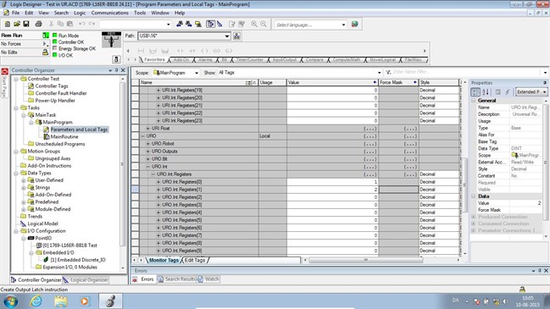Click the controller mode icon beside Rem Run
This screenshot has width=550, height=309.
46,36
